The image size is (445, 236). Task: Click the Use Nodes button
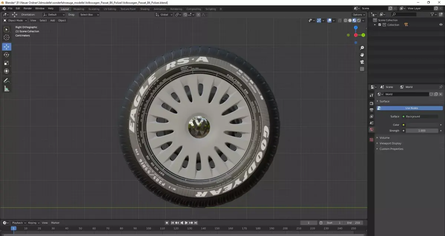click(x=410, y=108)
